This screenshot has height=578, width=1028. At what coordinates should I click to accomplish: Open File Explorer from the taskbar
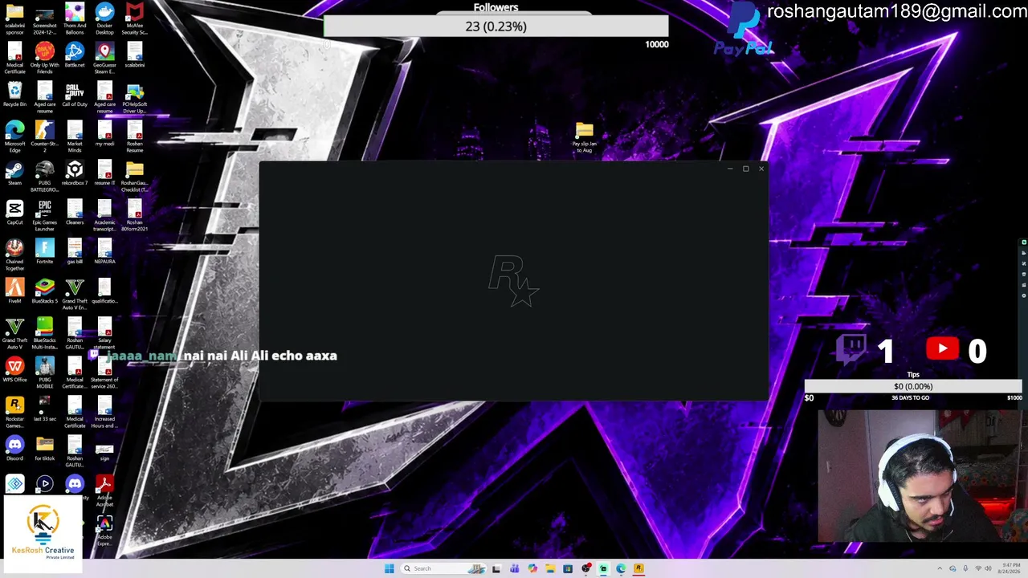click(x=550, y=568)
